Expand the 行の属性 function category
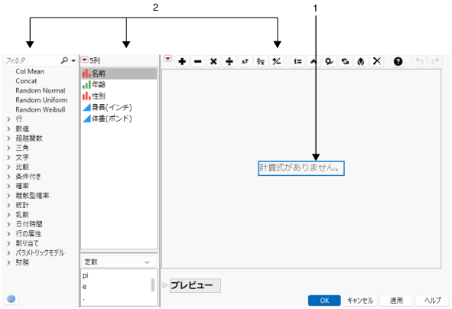 tap(8, 233)
